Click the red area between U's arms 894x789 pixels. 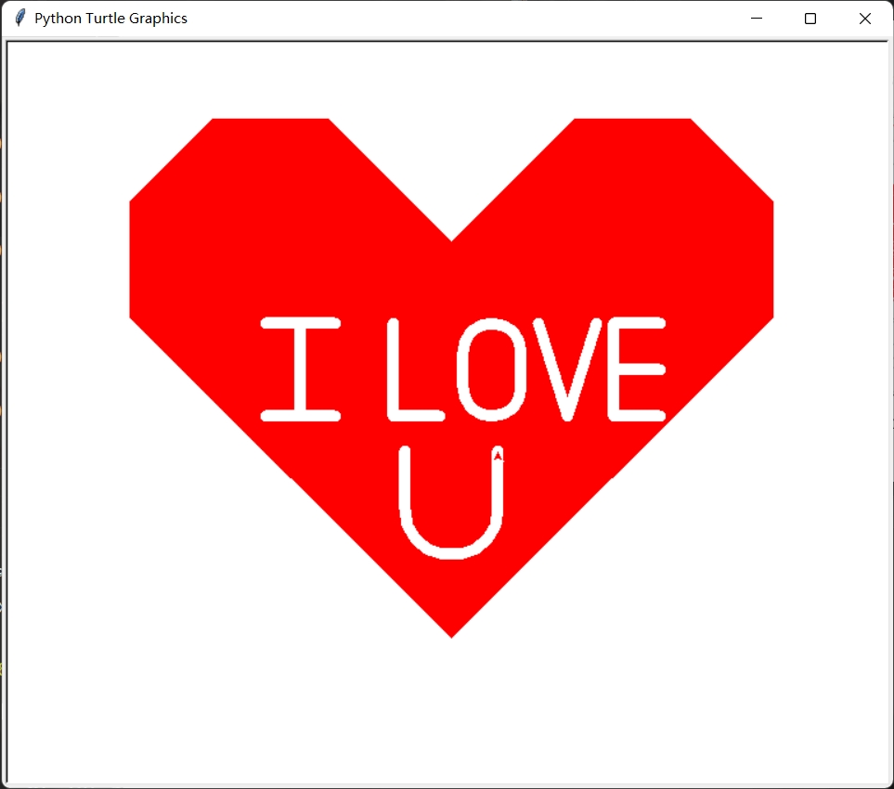pyautogui.click(x=451, y=492)
